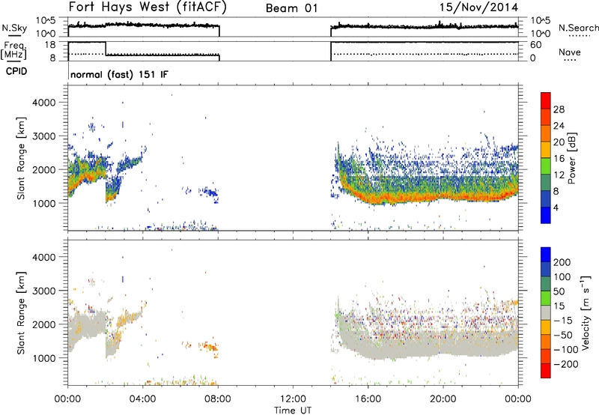Select the Beam 01 heading
This screenshot has height=415, width=599.
(x=291, y=8)
